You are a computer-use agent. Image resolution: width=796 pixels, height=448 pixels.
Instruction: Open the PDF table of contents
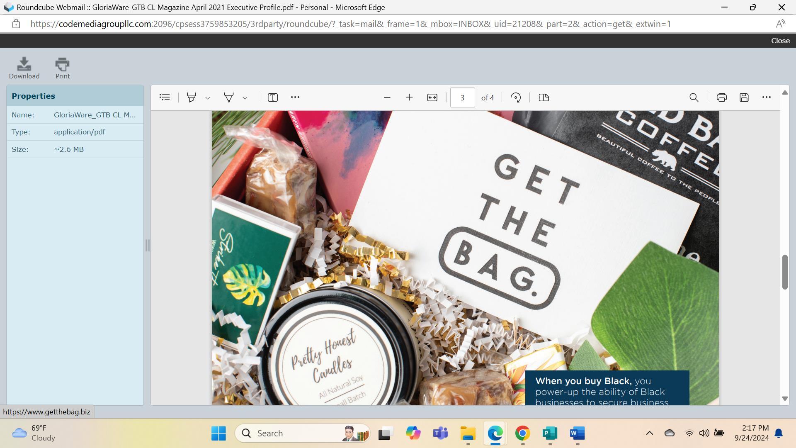[x=165, y=97]
